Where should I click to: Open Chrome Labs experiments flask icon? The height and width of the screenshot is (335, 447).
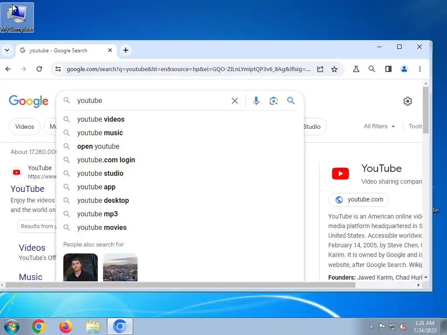pos(356,69)
